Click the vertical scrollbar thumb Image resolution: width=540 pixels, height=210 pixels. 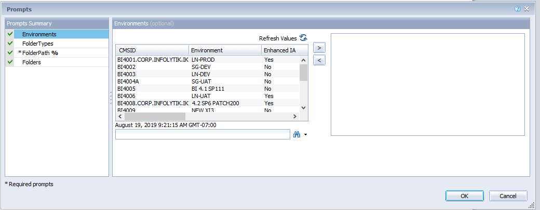click(x=303, y=73)
